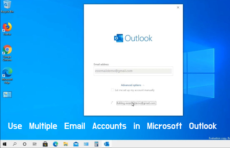Close the Outlook account setup dialog
Viewport: 230px width, 148px height.
point(178,7)
